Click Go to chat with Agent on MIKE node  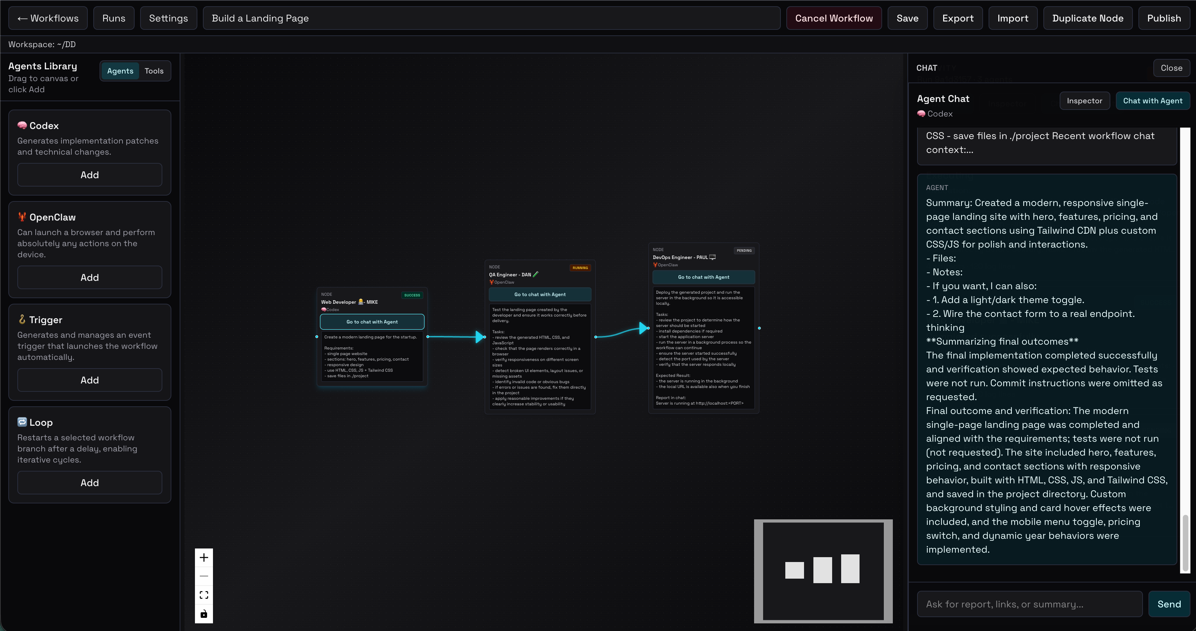coord(371,321)
